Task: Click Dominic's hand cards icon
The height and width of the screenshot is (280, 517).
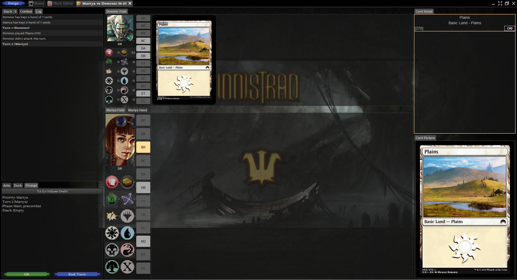Action: (109, 52)
